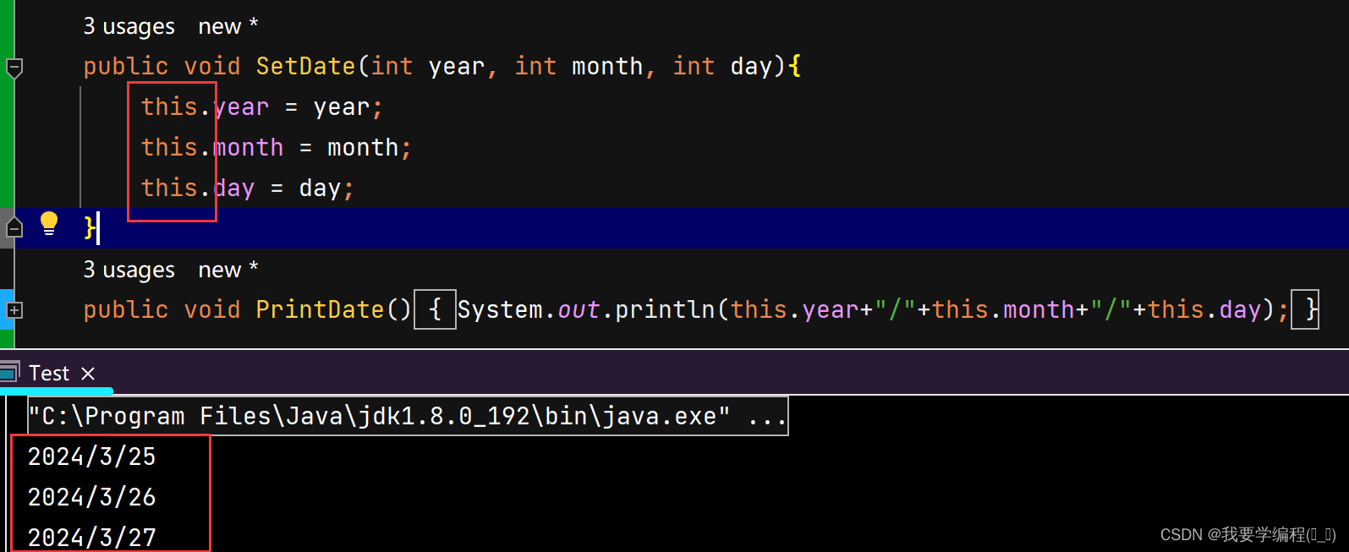
Task: Click the 'this.day = day;' line
Action: click(248, 189)
